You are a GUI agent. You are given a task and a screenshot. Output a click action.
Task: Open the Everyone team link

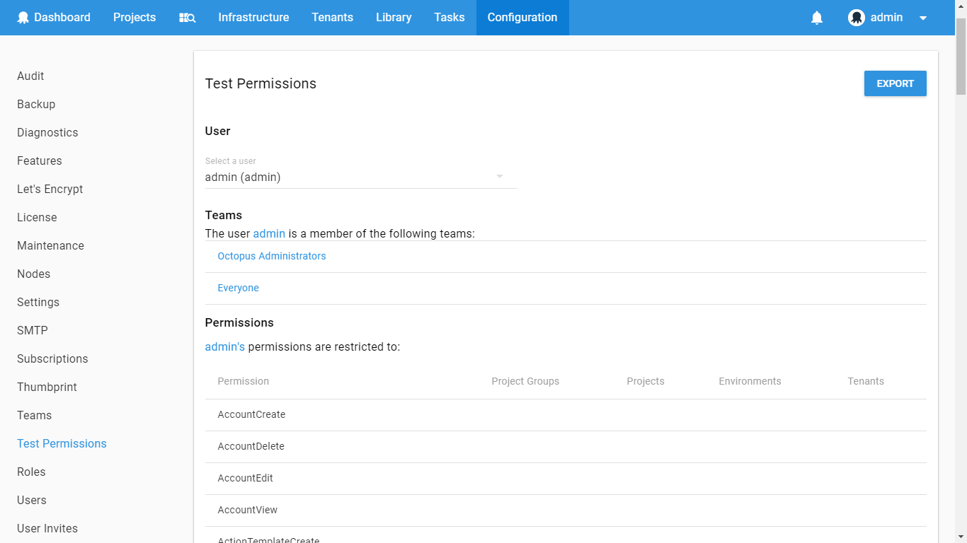click(x=238, y=288)
